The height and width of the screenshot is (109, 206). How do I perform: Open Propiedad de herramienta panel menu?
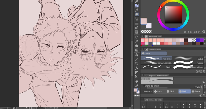point(142,75)
